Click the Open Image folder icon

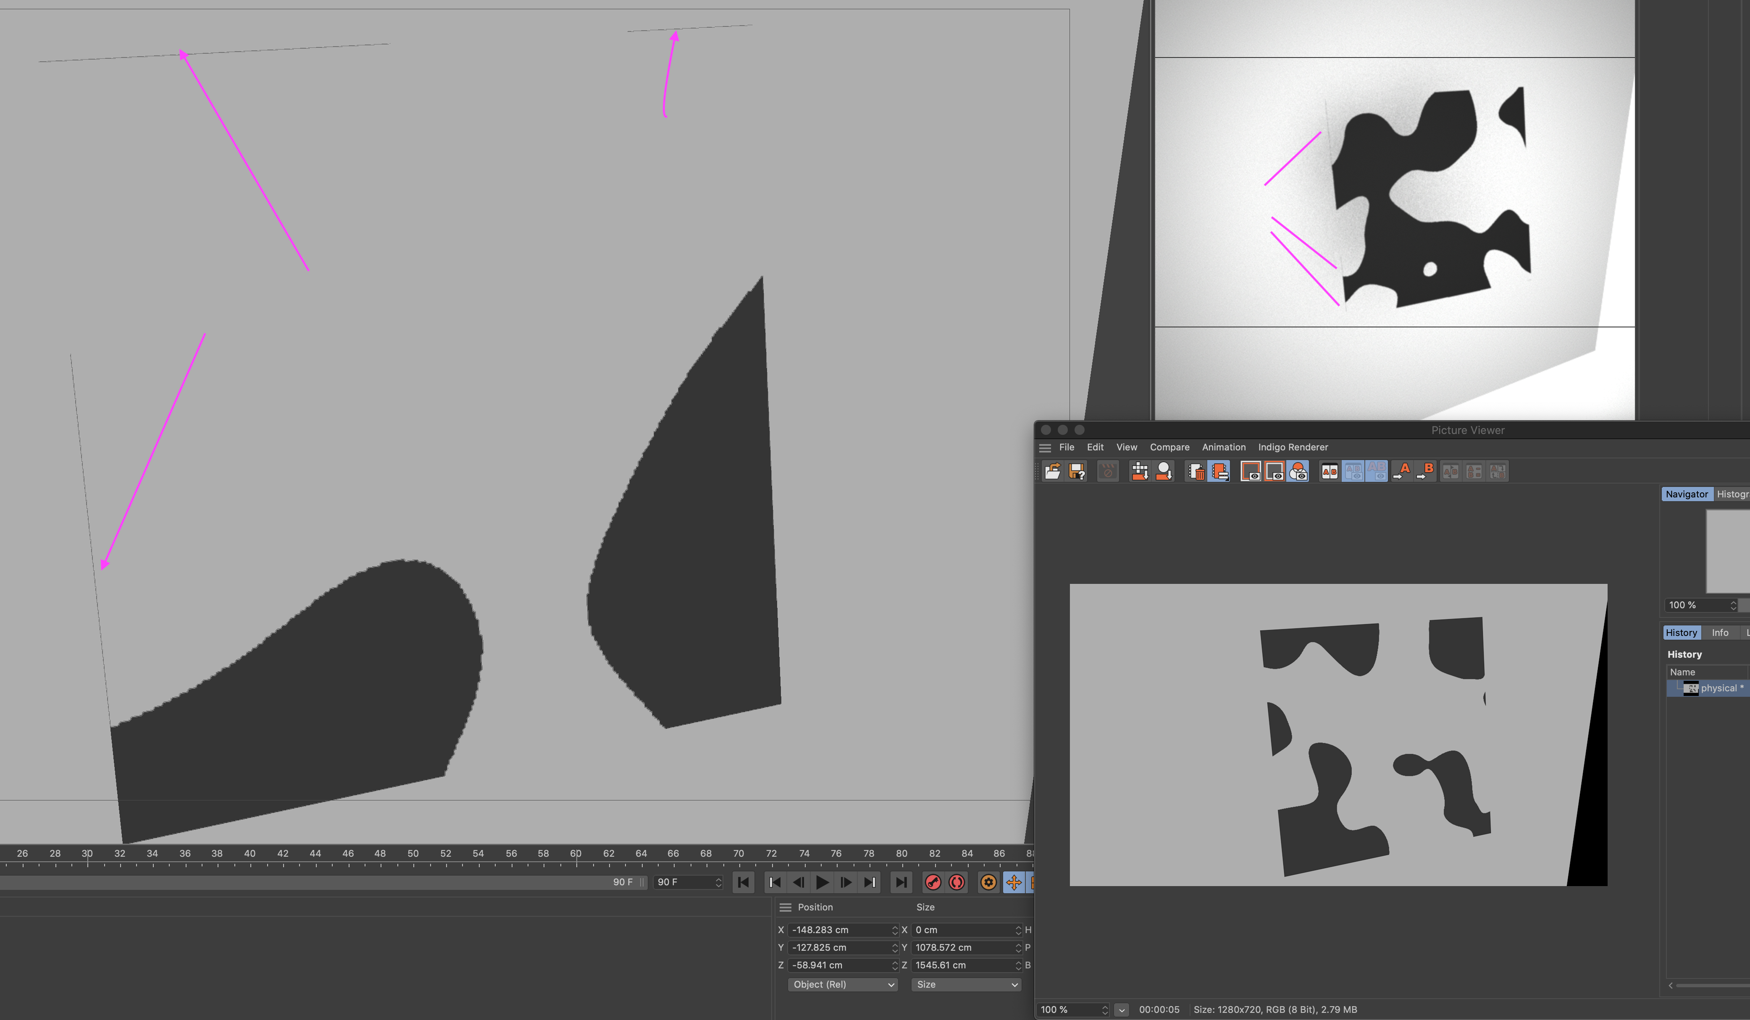click(x=1053, y=472)
